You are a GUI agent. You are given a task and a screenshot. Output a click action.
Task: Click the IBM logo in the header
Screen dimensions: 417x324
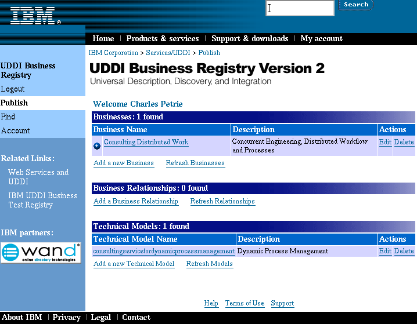(35, 16)
